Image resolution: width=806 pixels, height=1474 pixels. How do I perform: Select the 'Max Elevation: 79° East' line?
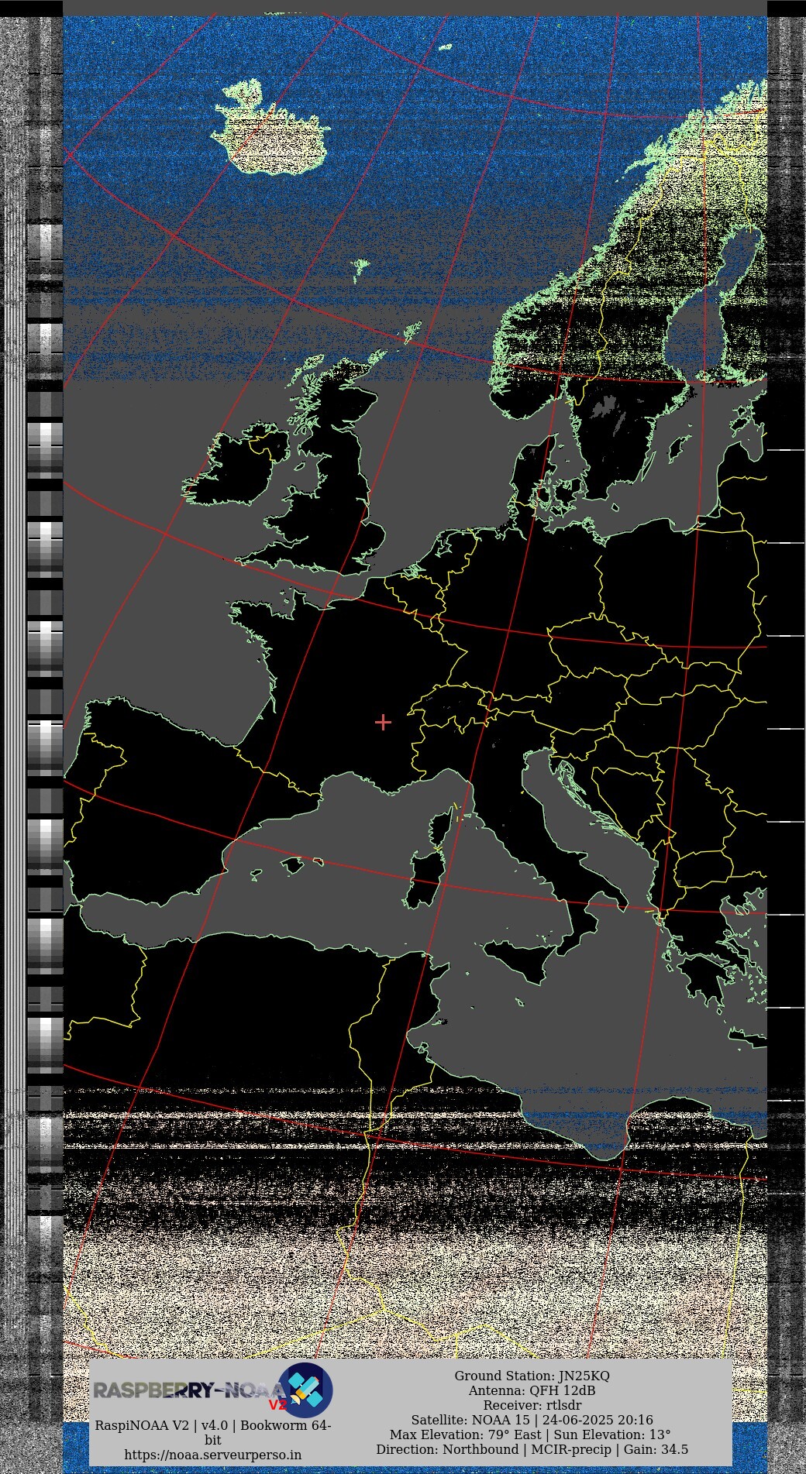(532, 1434)
